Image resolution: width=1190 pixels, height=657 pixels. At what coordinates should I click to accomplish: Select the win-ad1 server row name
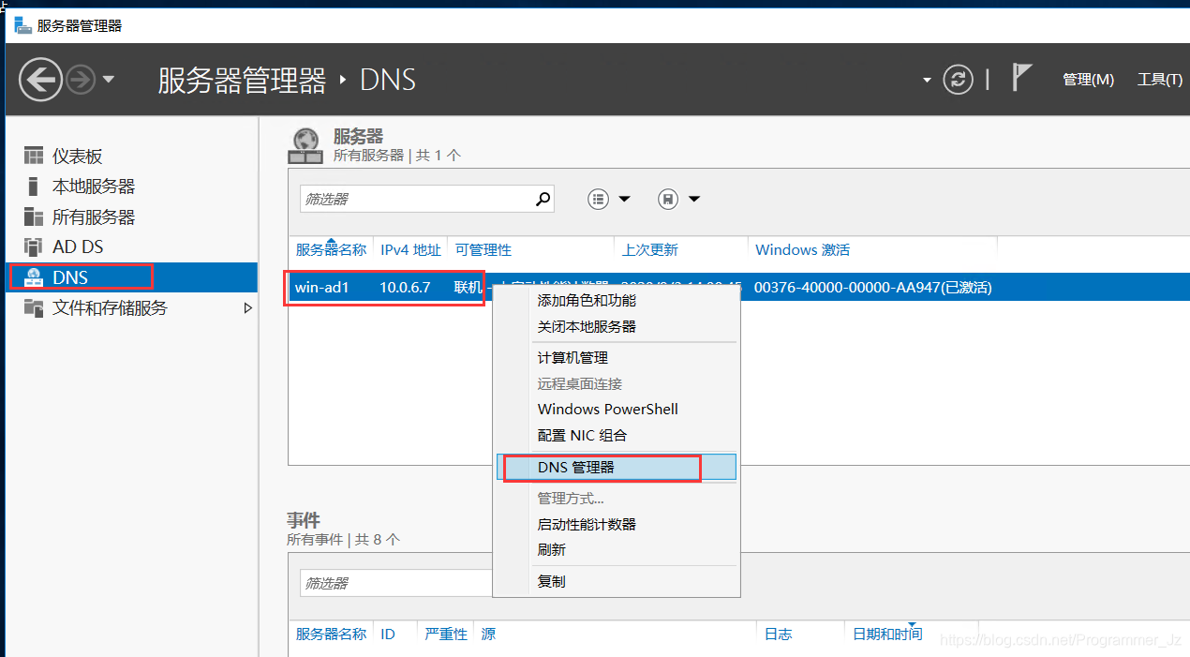point(321,287)
